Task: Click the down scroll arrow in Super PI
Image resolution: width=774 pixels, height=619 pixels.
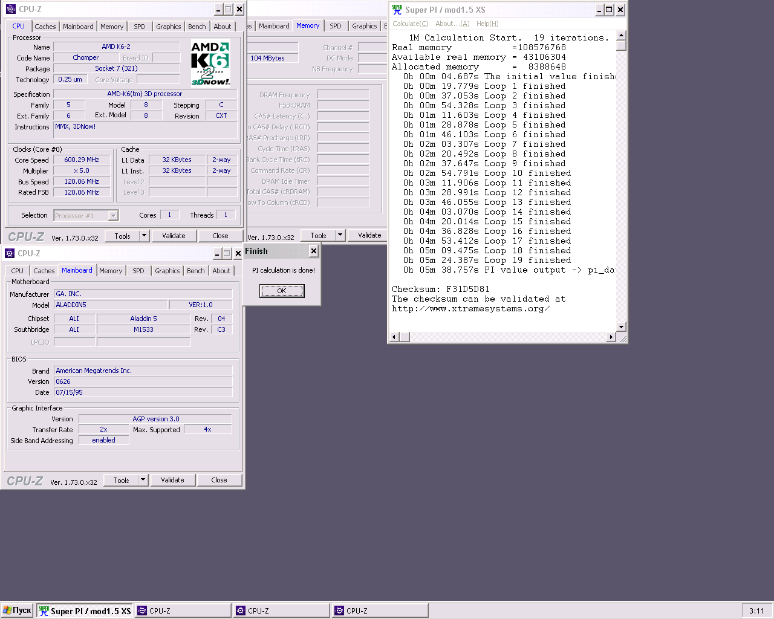Action: pyautogui.click(x=621, y=326)
